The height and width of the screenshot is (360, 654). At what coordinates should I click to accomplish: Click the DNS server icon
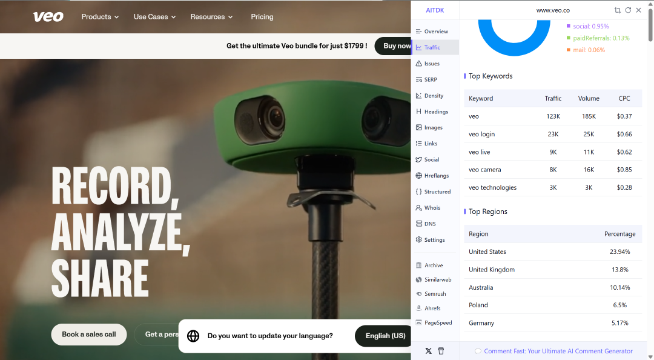tap(419, 224)
